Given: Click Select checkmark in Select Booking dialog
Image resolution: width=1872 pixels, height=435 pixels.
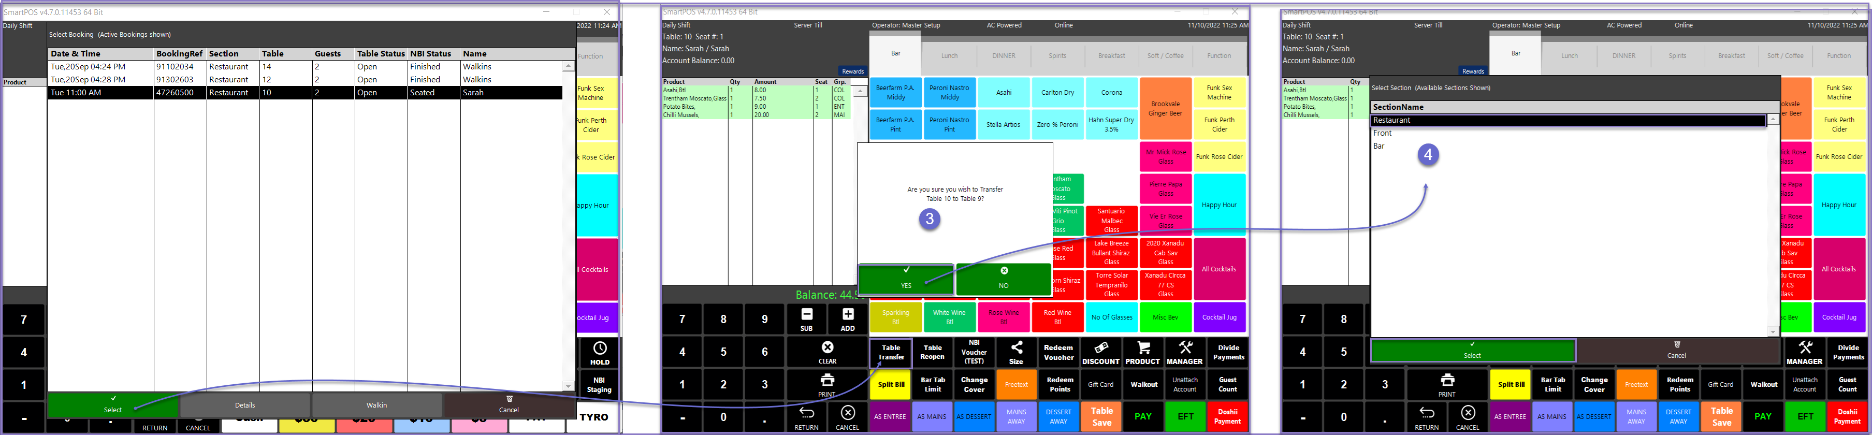Looking at the screenshot, I should click(113, 405).
